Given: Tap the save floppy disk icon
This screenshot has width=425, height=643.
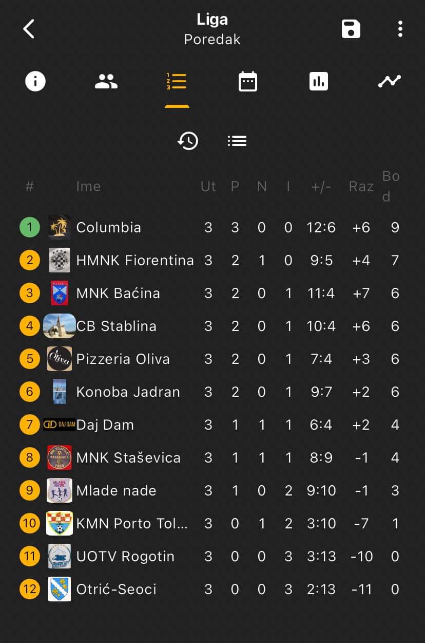Looking at the screenshot, I should click(x=351, y=29).
